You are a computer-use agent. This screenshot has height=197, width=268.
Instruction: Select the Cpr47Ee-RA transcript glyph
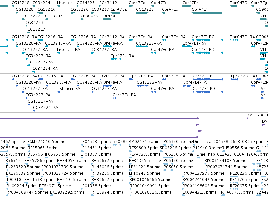click(x=187, y=46)
